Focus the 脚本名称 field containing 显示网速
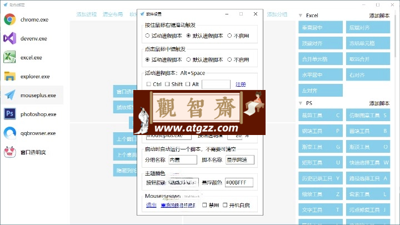Screen dimensions: 400x225 click(240, 160)
